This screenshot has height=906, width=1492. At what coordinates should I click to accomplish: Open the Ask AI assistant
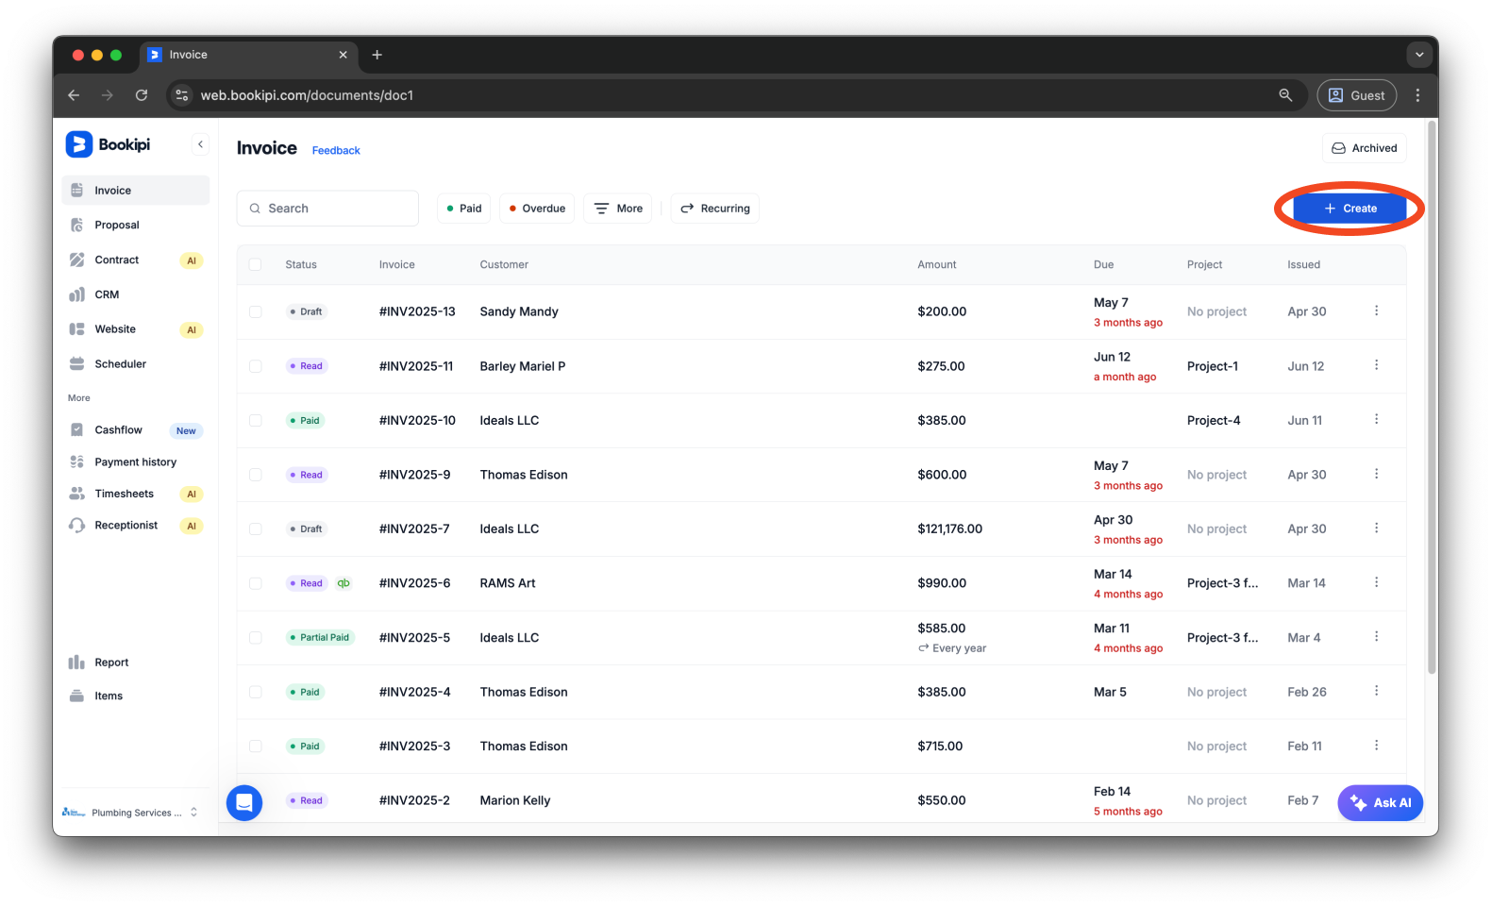(x=1380, y=803)
